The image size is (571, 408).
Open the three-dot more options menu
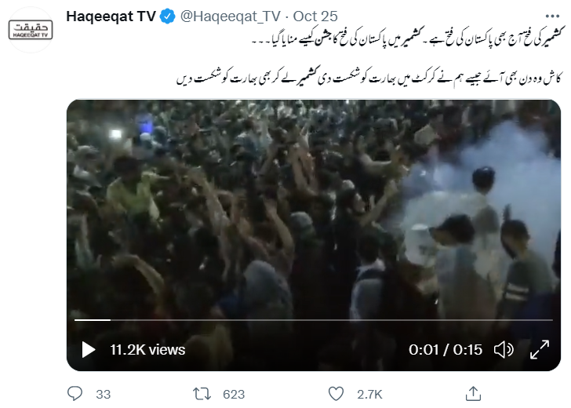coord(552,16)
